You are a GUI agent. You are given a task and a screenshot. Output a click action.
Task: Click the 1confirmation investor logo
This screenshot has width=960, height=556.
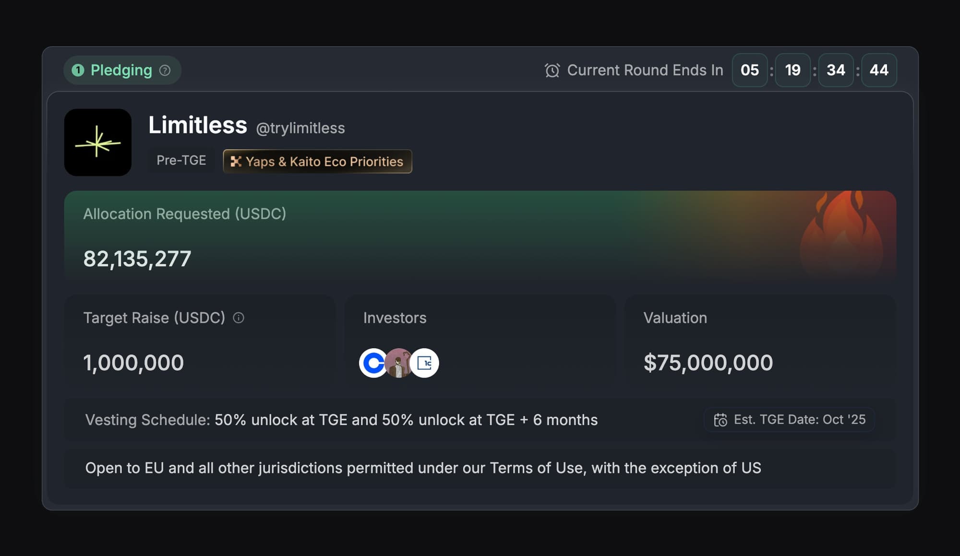pos(425,363)
